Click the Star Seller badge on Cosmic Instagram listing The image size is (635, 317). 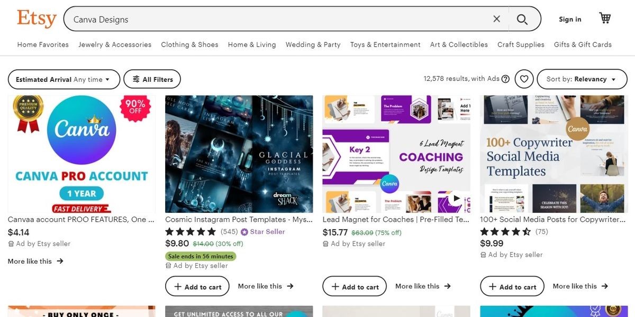tap(262, 231)
